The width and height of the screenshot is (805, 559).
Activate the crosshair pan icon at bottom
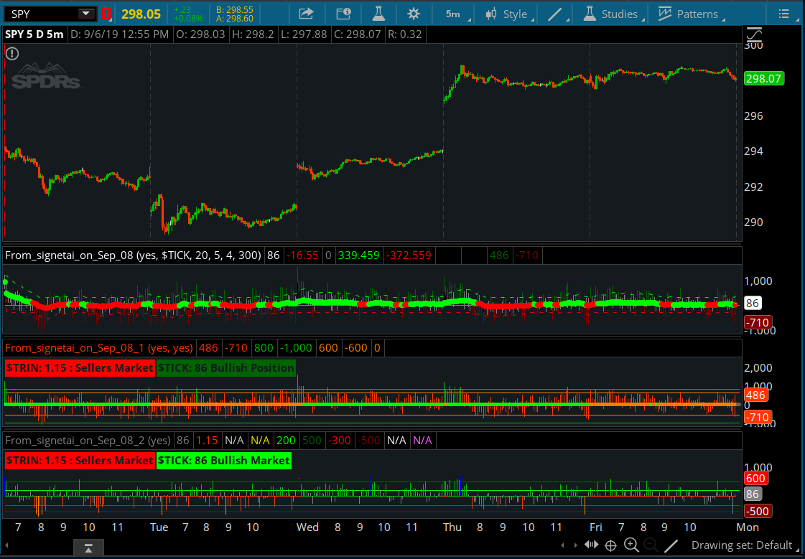(611, 545)
